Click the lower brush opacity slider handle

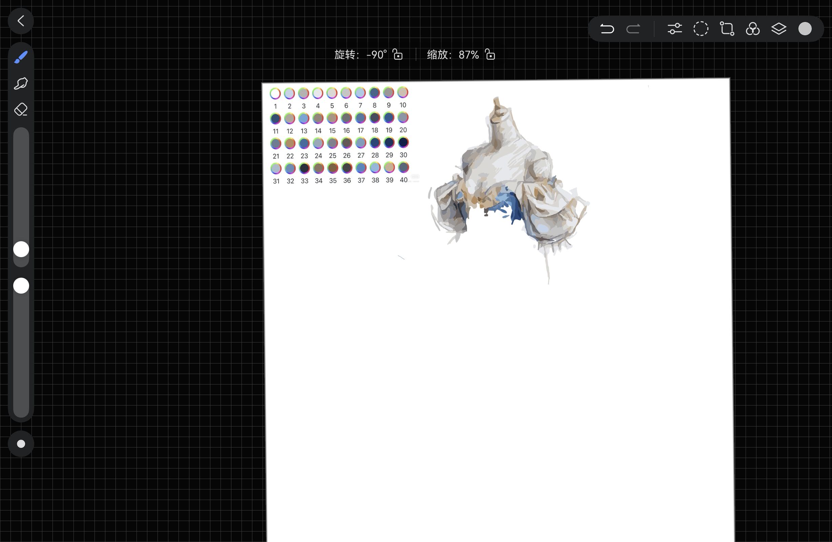coord(21,286)
